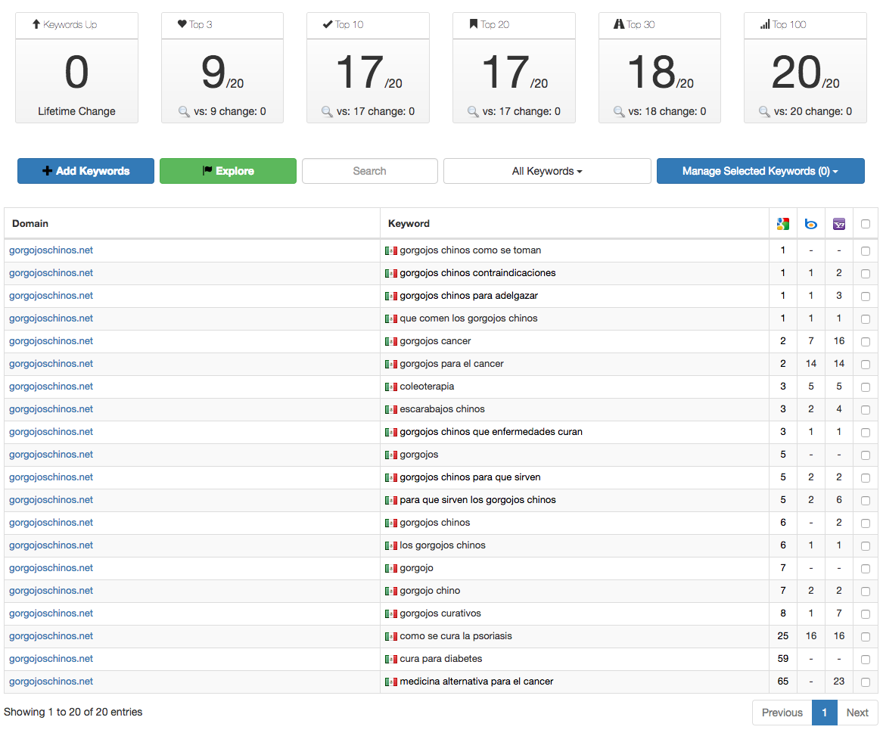Image resolution: width=883 pixels, height=733 pixels.
Task: Select the 'escarabajos chinos' row checkbox
Action: pos(866,410)
